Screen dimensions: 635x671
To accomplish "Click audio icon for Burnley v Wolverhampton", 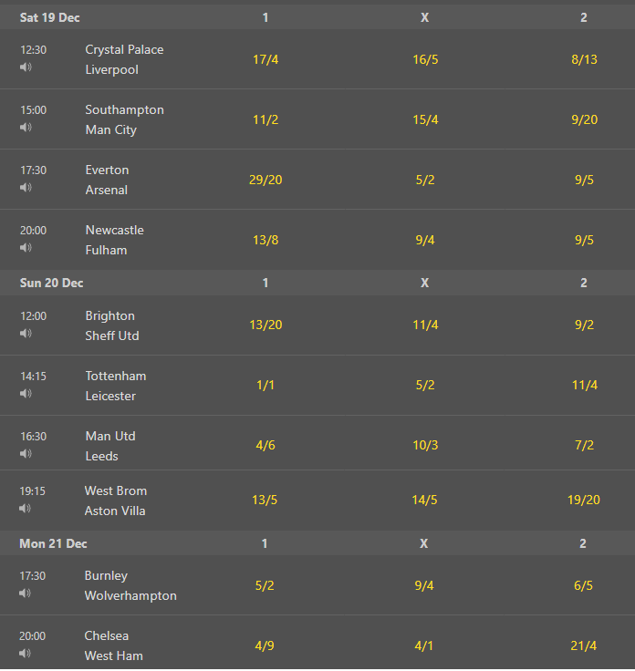I will tap(25, 593).
